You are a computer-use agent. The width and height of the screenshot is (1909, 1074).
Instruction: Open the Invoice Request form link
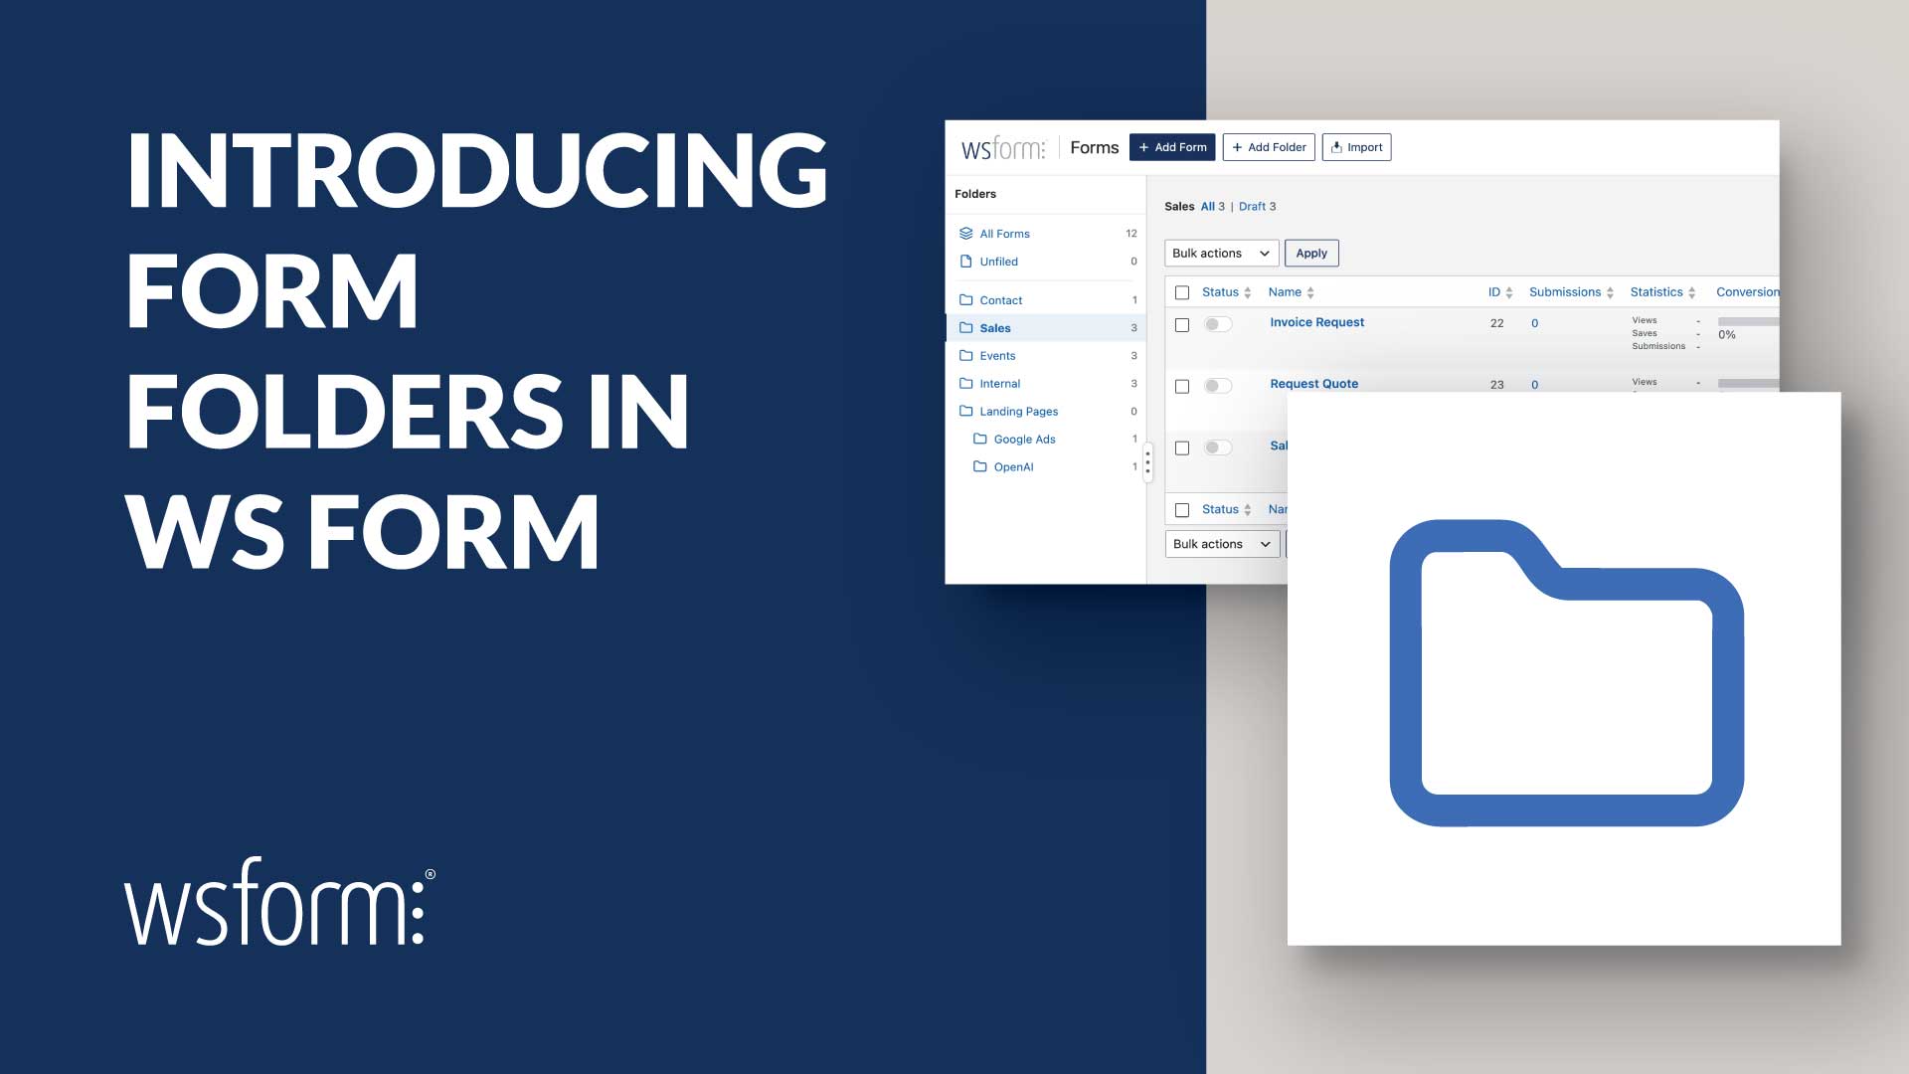click(x=1316, y=322)
